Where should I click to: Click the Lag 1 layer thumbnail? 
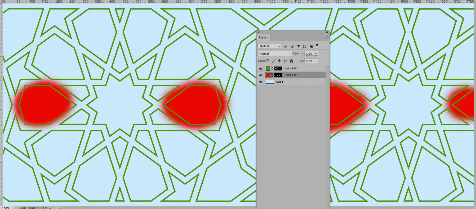point(270,82)
